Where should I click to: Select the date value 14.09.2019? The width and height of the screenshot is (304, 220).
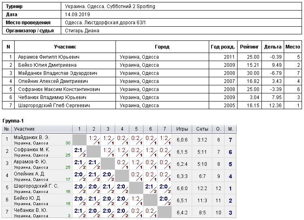point(77,15)
